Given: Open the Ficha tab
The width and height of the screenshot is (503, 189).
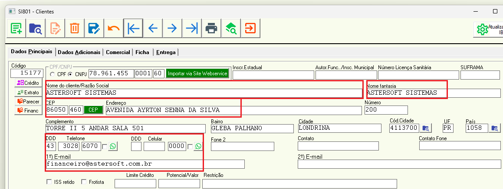Looking at the screenshot, I should coord(142,52).
